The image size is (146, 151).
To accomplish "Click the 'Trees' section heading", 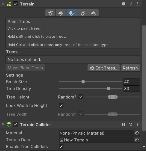I will coord(12,52).
